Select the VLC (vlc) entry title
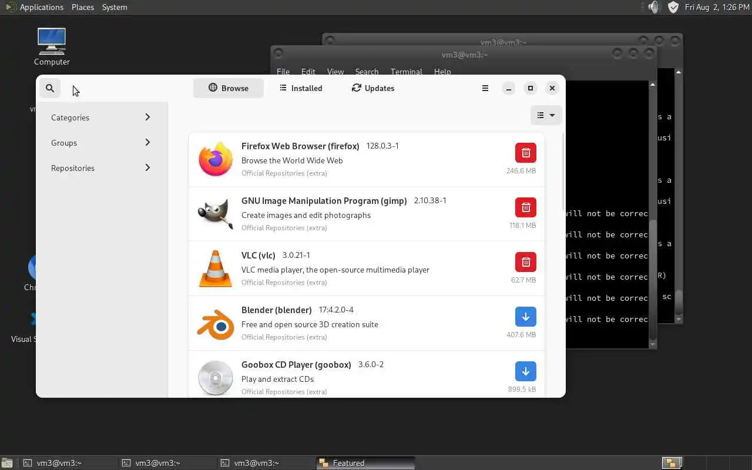The height and width of the screenshot is (470, 752). click(258, 255)
